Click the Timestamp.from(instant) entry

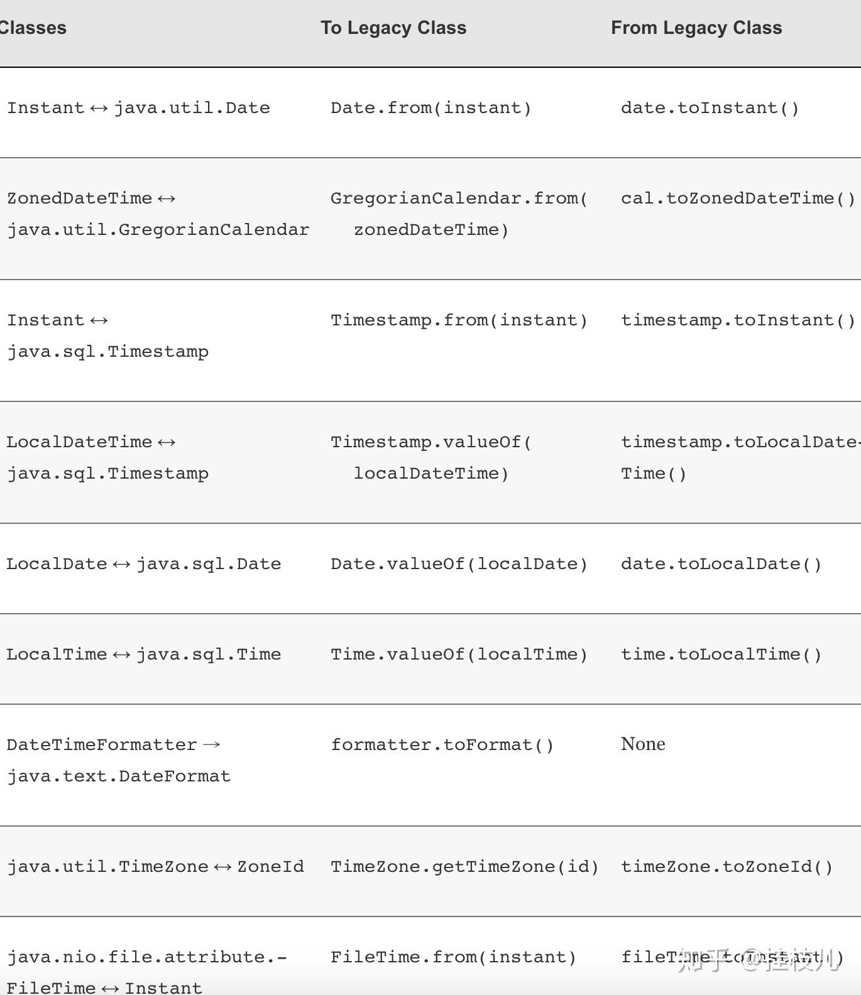459,320
